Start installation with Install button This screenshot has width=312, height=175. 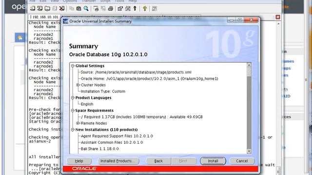[213, 161]
